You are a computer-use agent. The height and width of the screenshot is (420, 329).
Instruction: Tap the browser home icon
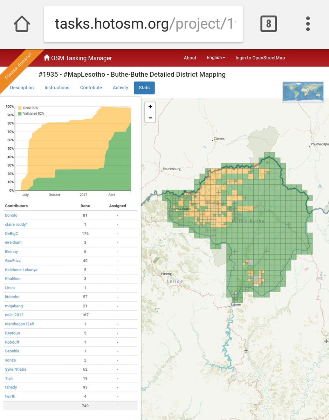coord(22,24)
